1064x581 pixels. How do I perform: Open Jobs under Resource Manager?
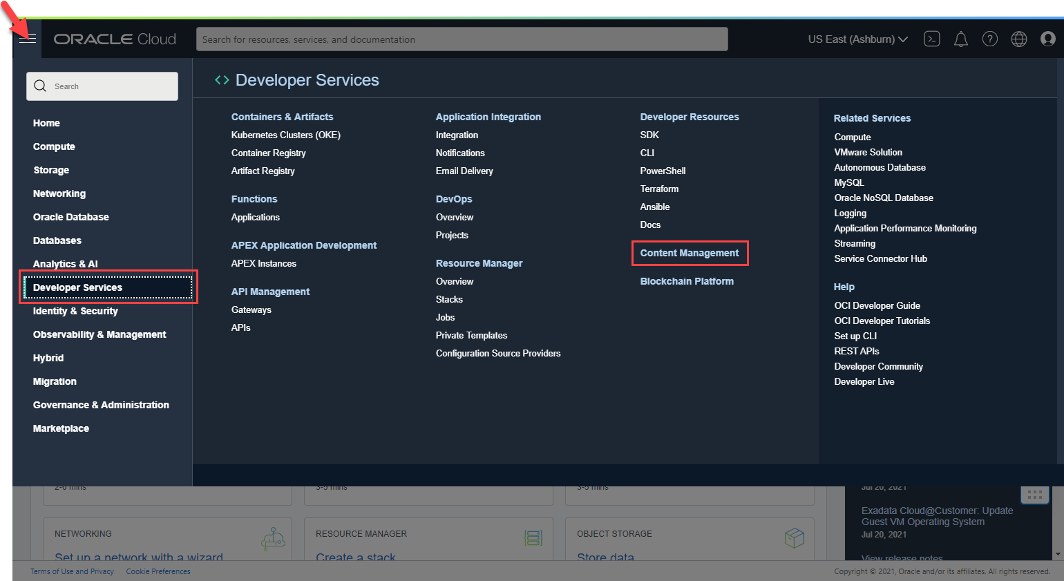pyautogui.click(x=445, y=318)
